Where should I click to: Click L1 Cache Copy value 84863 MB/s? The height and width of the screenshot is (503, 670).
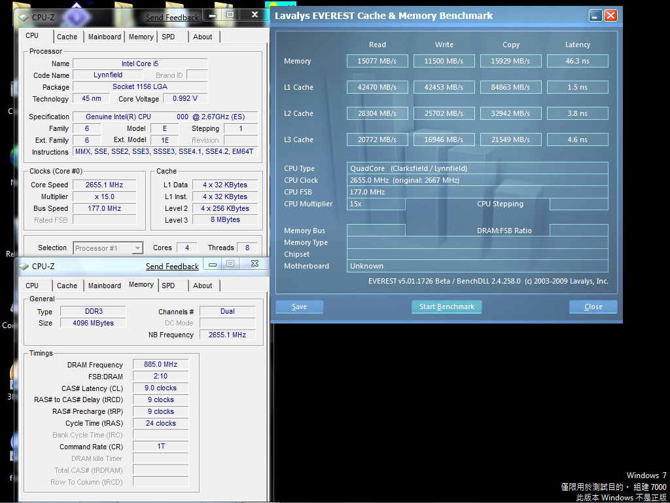[510, 87]
